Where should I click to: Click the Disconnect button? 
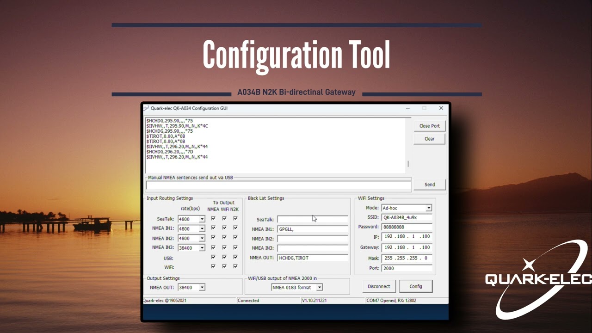[x=379, y=286]
